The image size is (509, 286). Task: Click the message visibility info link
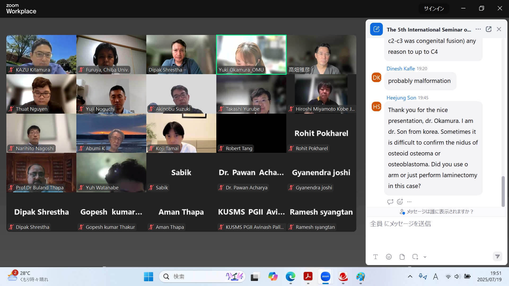[436, 212]
